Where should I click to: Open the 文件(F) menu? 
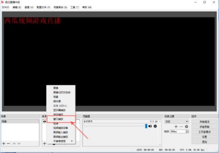[x=5, y=7]
